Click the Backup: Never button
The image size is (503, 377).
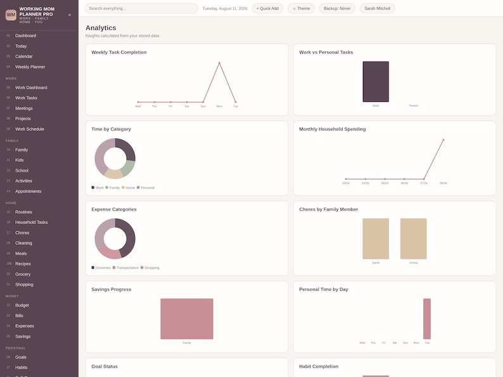(x=337, y=8)
